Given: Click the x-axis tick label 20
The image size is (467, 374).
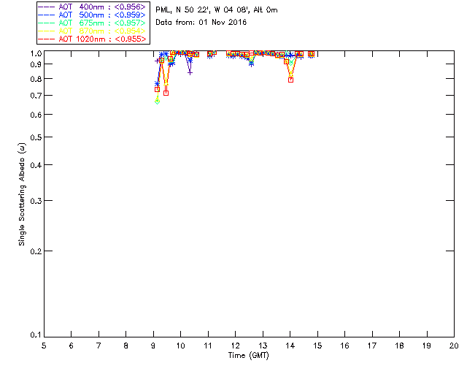Looking at the screenshot, I should pos(454,346).
